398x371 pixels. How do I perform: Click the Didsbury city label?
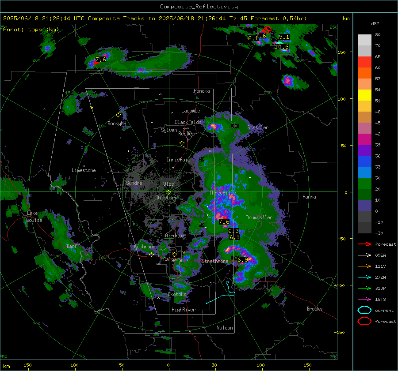tap(167, 198)
